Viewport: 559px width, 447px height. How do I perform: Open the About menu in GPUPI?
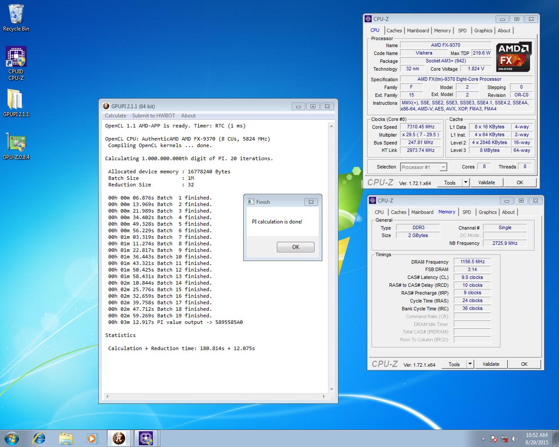[x=188, y=116]
